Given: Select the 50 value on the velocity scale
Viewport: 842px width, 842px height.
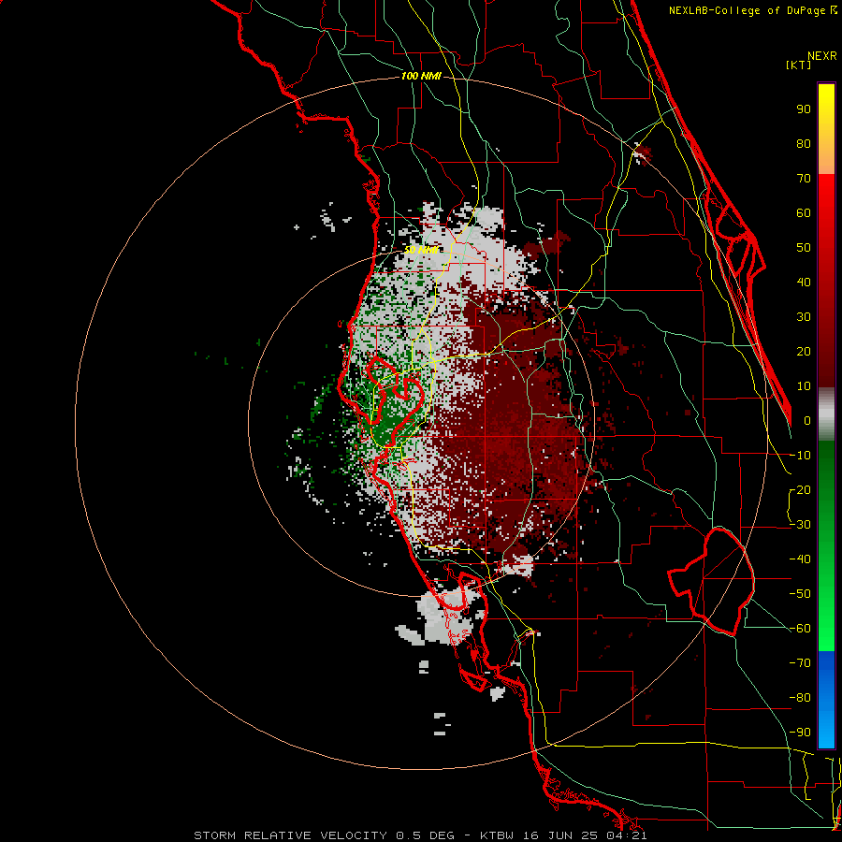Looking at the screenshot, I should (804, 248).
